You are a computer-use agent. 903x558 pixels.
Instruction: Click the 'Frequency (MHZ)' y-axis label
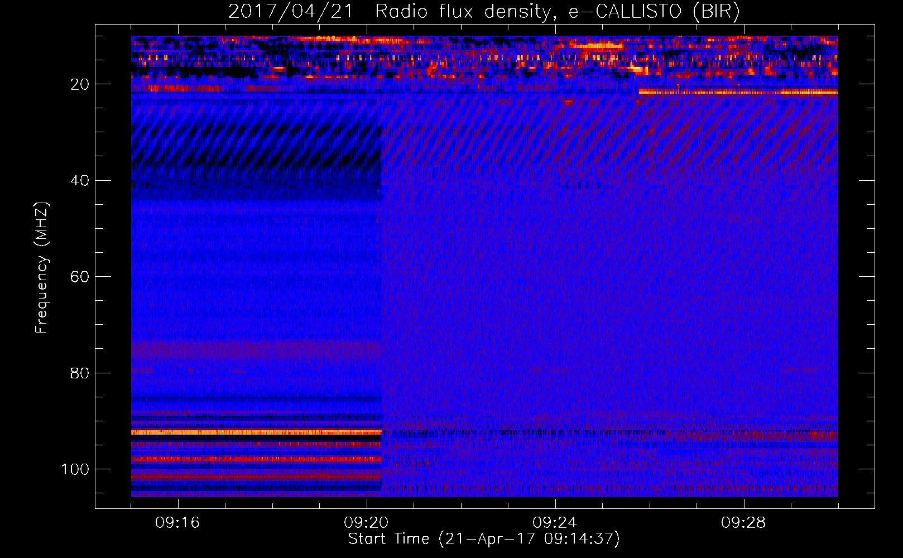[42, 268]
